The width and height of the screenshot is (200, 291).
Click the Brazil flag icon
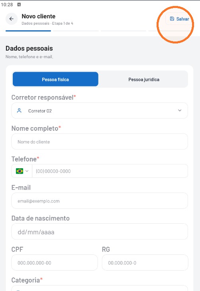[x=20, y=171]
